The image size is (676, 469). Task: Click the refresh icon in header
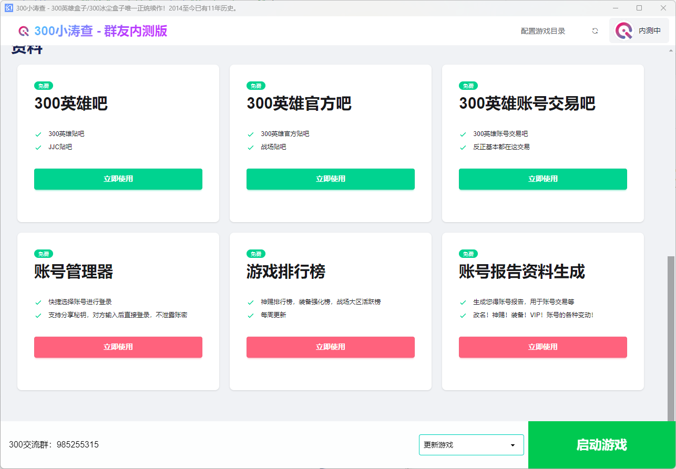pyautogui.click(x=595, y=31)
